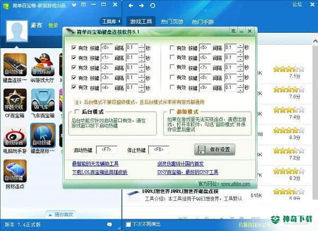
Task: Click the scroll-up arrow of the tool list
Action: [x=315, y=41]
